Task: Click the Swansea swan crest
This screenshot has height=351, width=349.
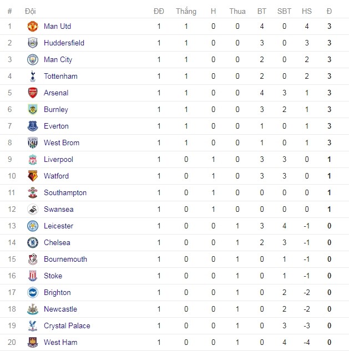Action: 33,209
